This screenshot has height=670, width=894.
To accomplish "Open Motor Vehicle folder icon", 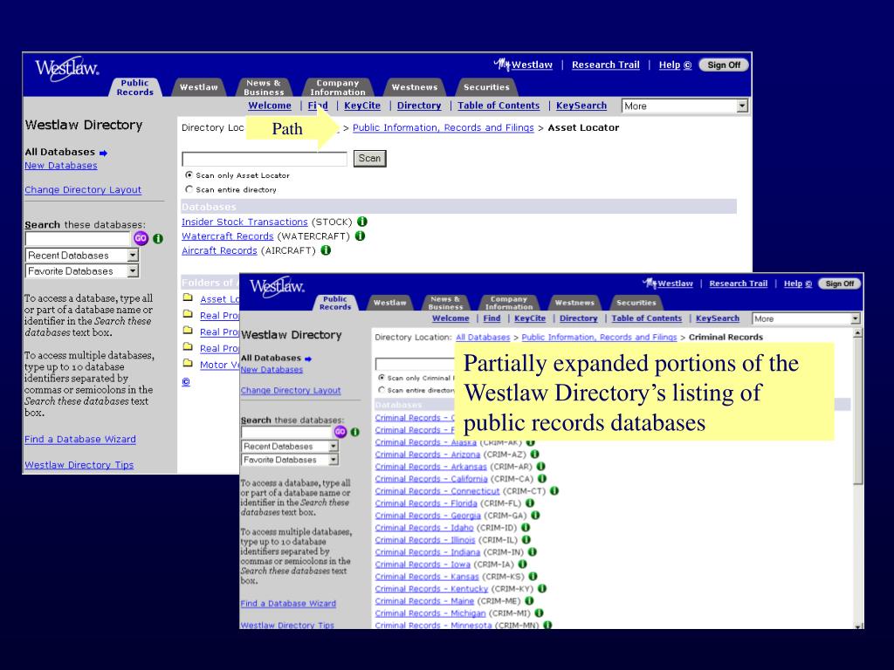I will (188, 364).
